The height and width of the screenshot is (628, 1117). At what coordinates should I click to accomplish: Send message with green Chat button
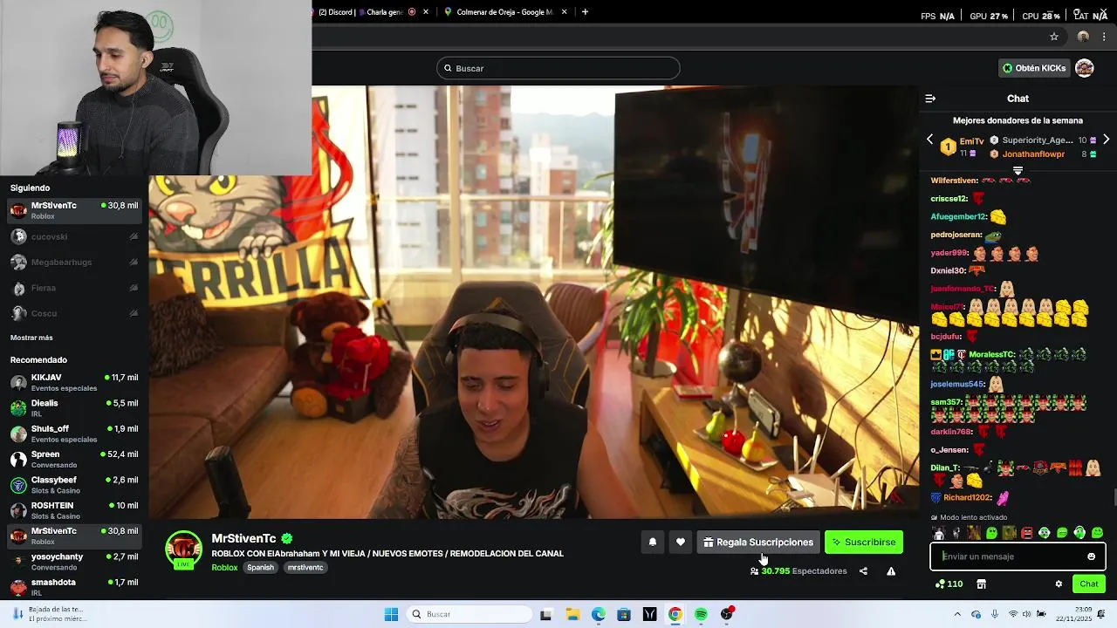click(1089, 584)
